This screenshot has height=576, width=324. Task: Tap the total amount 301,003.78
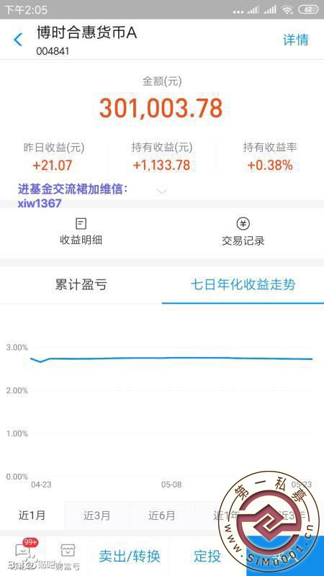tap(161, 109)
